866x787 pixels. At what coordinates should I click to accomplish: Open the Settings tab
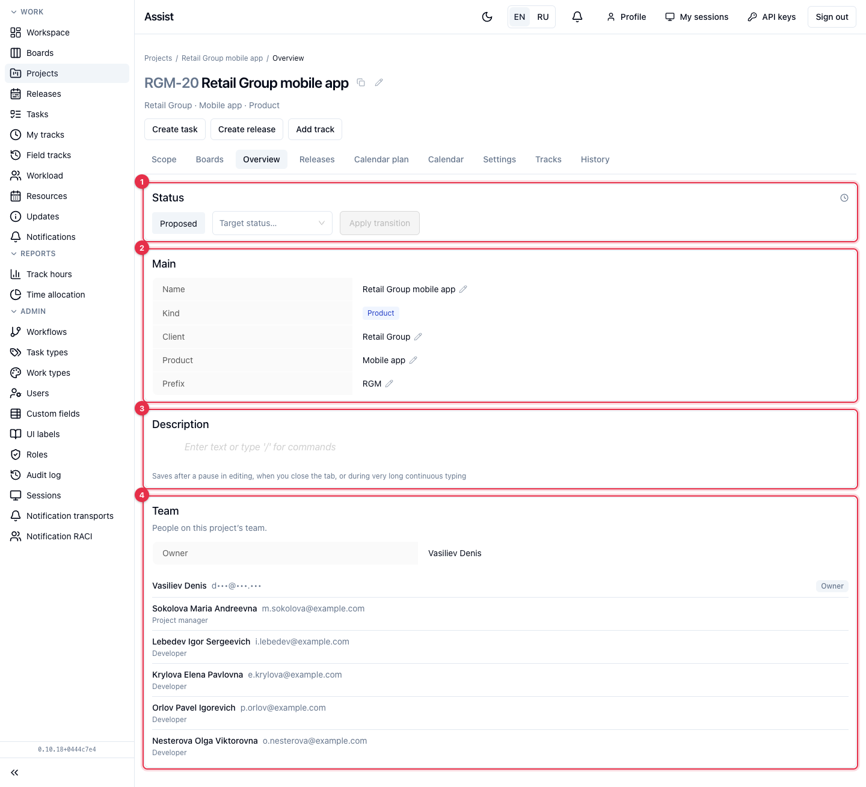[x=500, y=159]
